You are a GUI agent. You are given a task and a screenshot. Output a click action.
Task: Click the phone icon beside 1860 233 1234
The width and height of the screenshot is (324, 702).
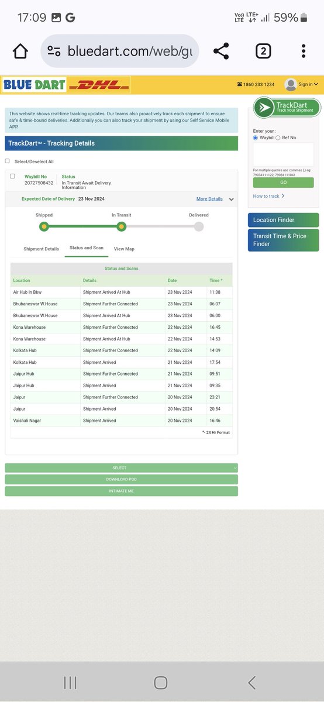point(240,85)
